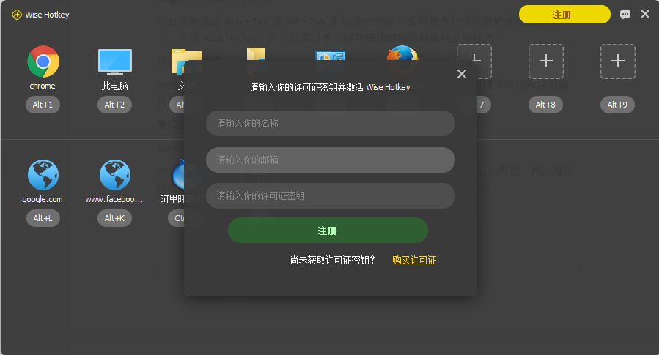Focus the email address input field

pos(331,160)
